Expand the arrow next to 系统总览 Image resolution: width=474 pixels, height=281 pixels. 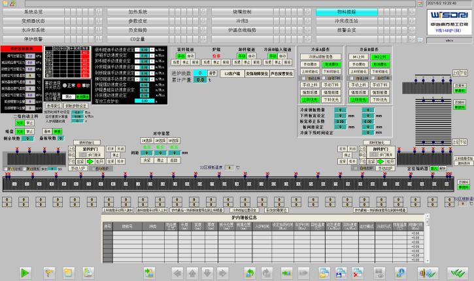(x=99, y=12)
